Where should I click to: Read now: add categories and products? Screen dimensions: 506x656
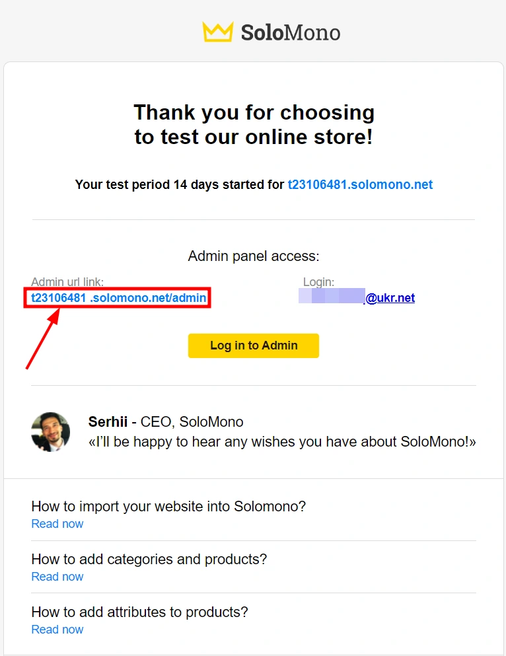pyautogui.click(x=57, y=577)
